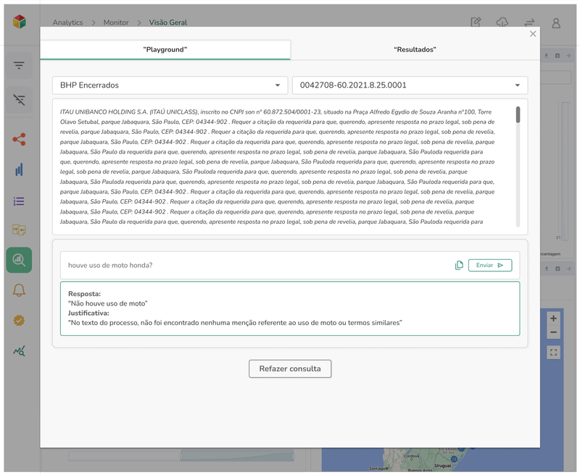This screenshot has width=580, height=475.
Task: Click the question input field
Action: point(254,265)
